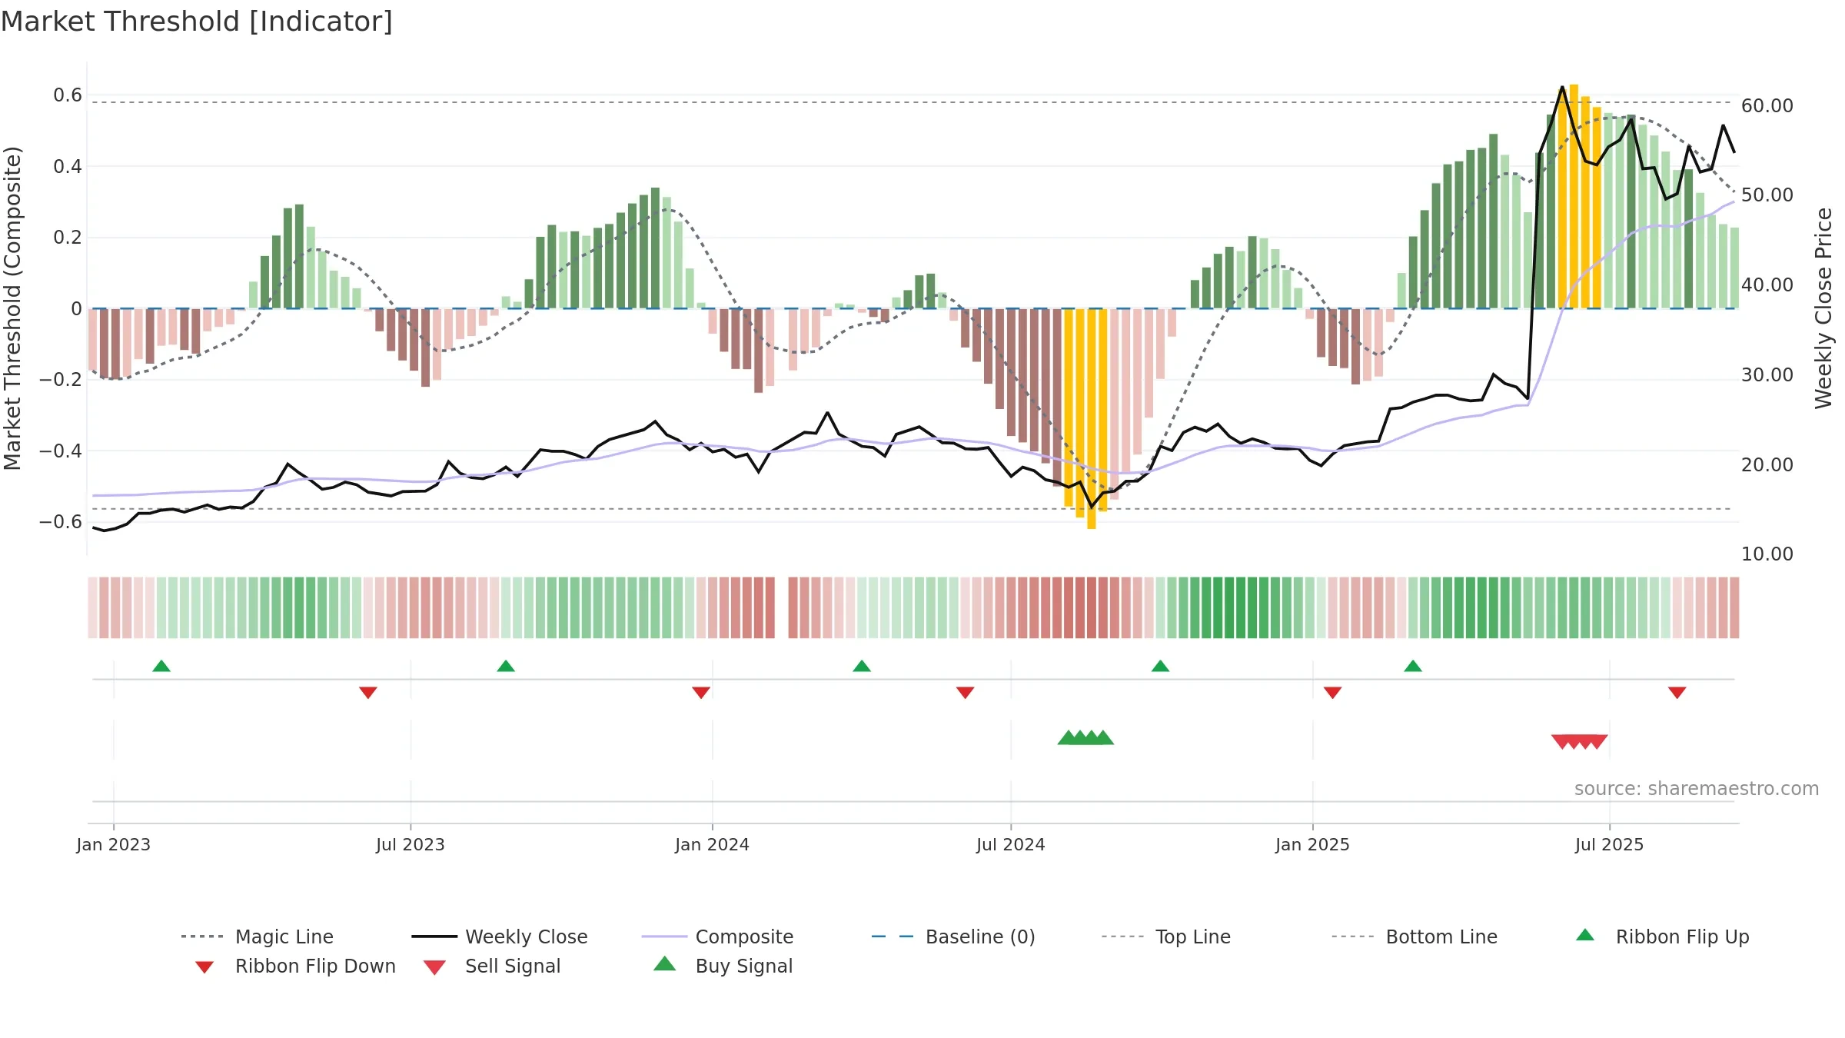The width and height of the screenshot is (1845, 1038).
Task: Click the 60.00 price tick on the right axis
Action: tap(1767, 106)
